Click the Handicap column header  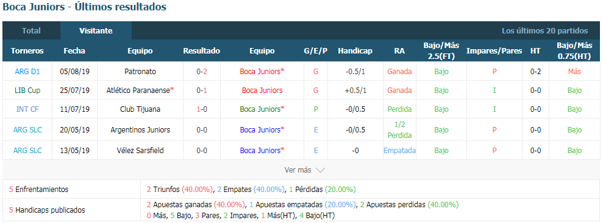pos(355,50)
